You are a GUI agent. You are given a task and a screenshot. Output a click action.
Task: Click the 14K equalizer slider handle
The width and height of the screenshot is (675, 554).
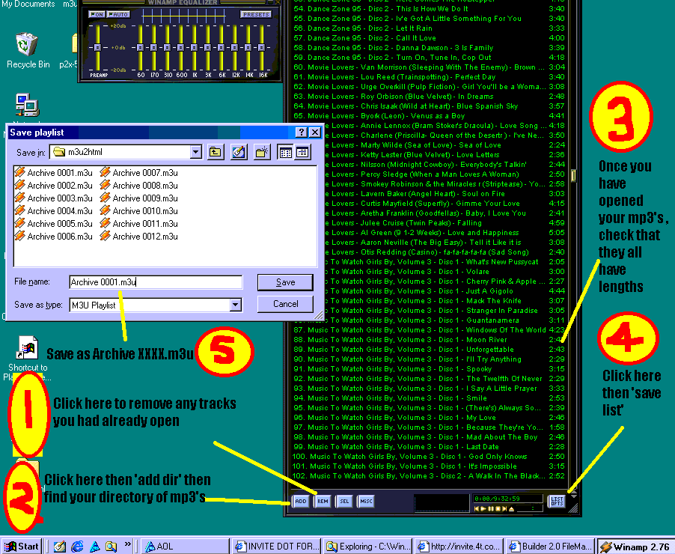point(248,47)
